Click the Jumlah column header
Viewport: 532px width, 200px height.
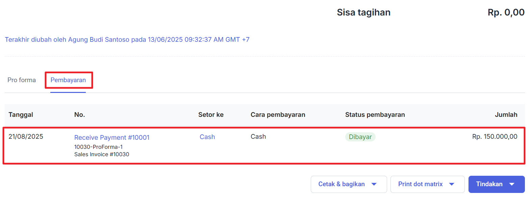pos(506,115)
